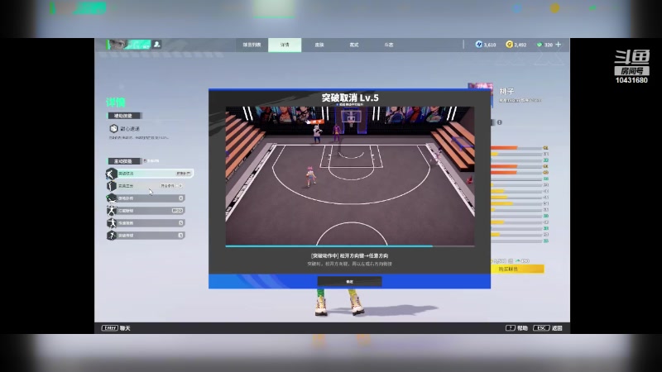
Task: Seek the cyan video progress bar
Action: click(x=350, y=246)
